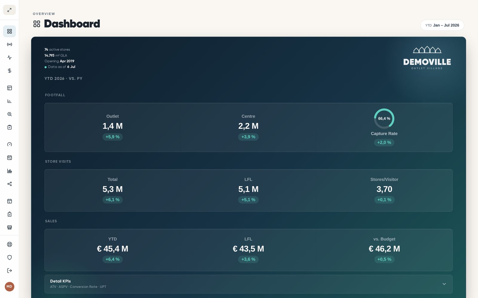Click the +6,1 % Total visits badge
The image size is (478, 298).
click(x=112, y=200)
